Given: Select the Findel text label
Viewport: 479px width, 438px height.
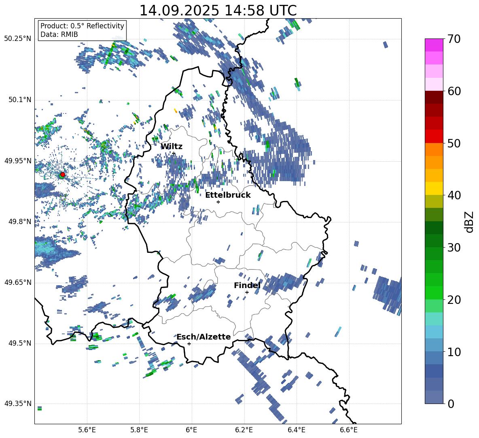Looking at the screenshot, I should [247, 286].
